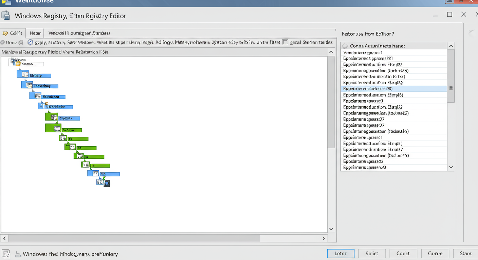The image size is (478, 260).
Task: Maximize the Registry Editor window
Action: click(x=449, y=15)
